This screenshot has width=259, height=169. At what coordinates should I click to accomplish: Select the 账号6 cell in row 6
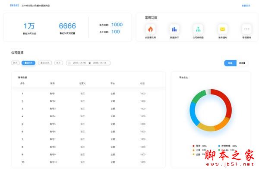(x=53, y=131)
